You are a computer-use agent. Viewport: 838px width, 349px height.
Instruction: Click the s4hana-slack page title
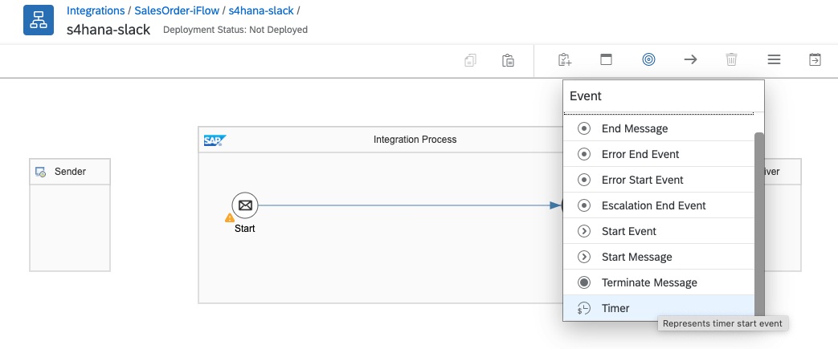(x=108, y=30)
